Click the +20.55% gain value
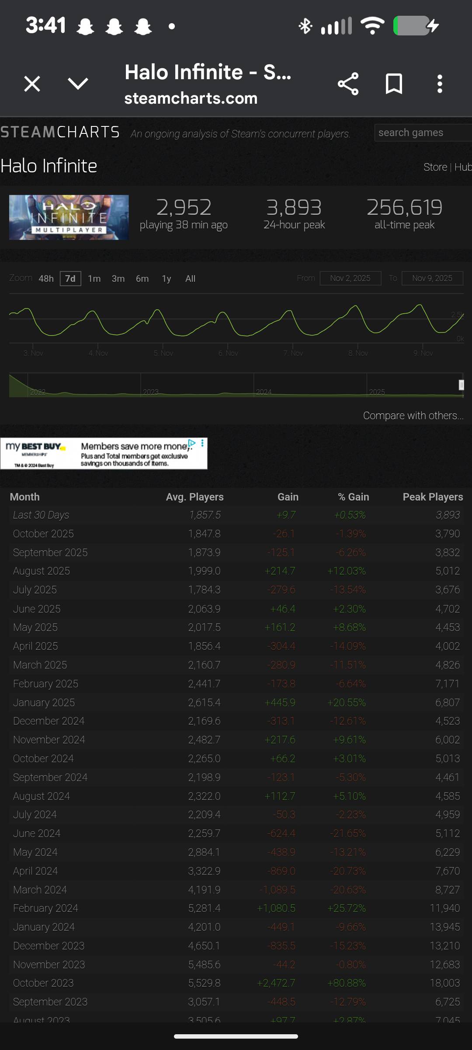Viewport: 472px width, 1050px height. point(347,703)
